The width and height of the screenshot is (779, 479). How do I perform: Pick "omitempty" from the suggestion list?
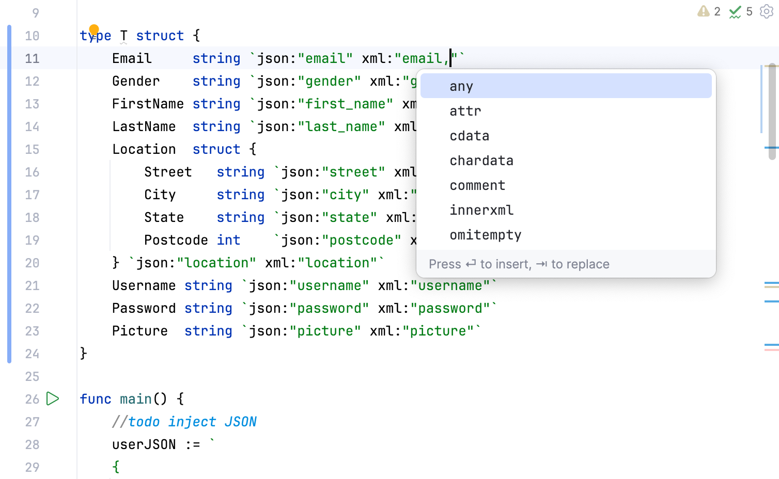pyautogui.click(x=485, y=235)
